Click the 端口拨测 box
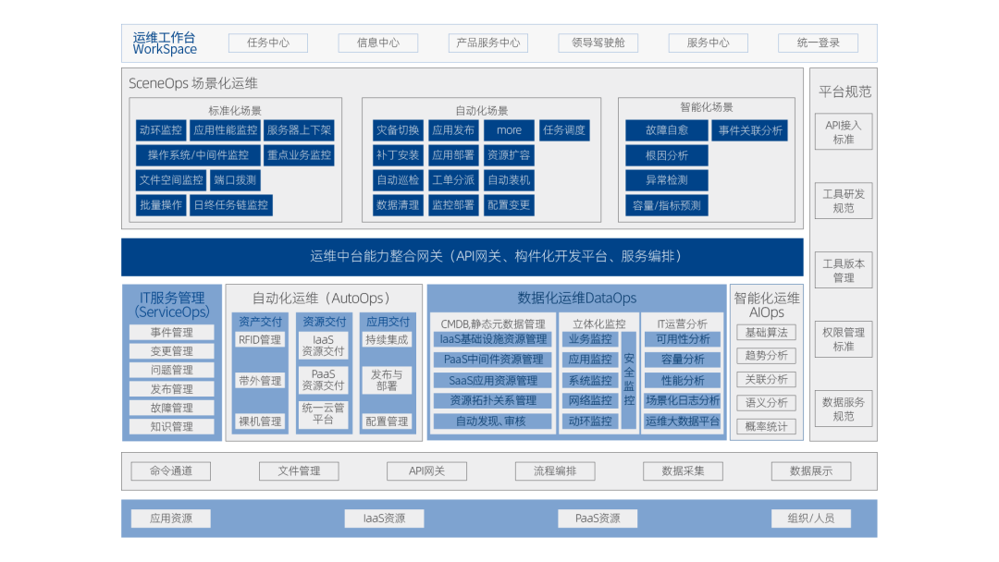The image size is (999, 562). 235,180
